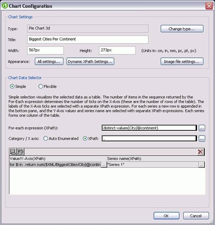Screen dimensions: 215x225
Task: Confirm the dialog with OK
Action: [x=166, y=216]
